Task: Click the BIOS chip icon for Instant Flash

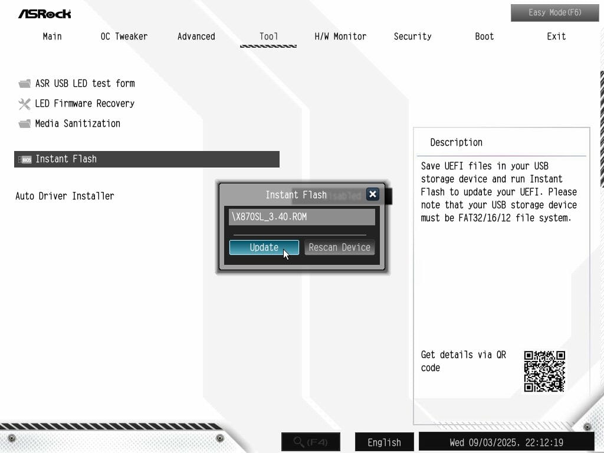Action: 25,159
